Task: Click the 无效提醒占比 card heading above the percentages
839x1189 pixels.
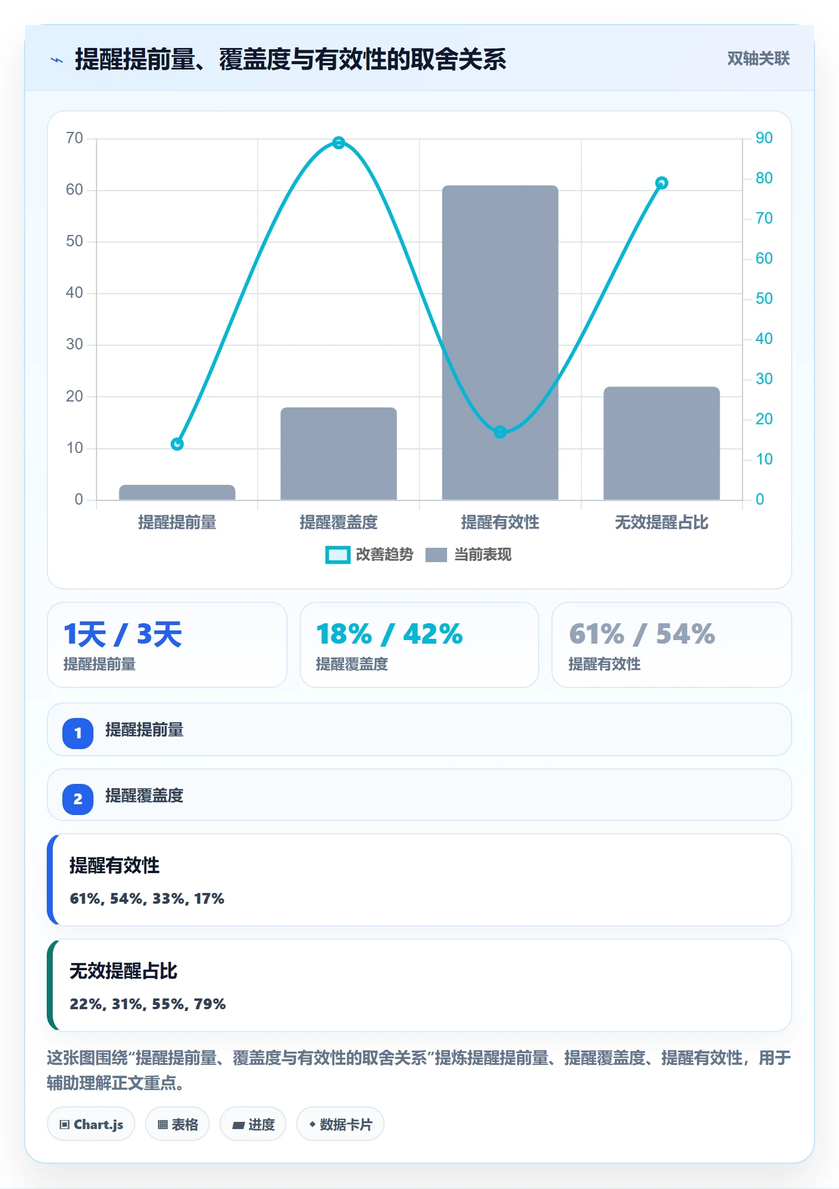Action: (x=123, y=971)
